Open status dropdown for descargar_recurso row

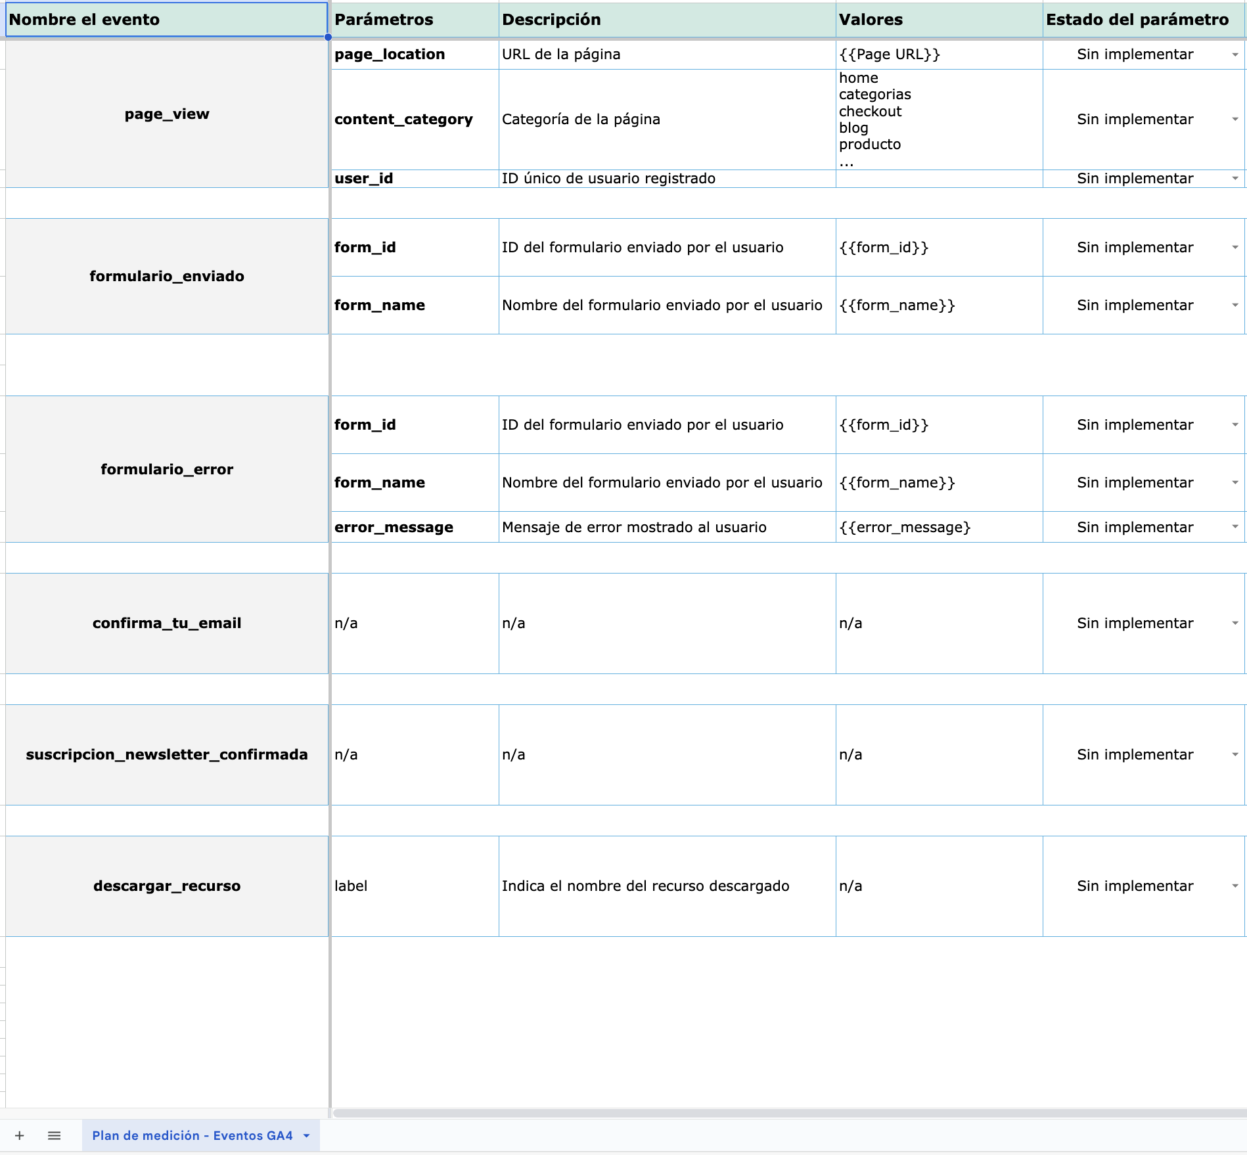(x=1235, y=886)
